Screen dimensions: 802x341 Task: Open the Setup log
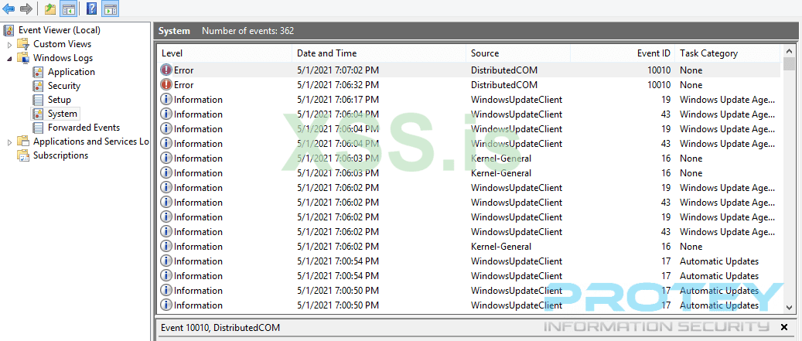coord(60,100)
